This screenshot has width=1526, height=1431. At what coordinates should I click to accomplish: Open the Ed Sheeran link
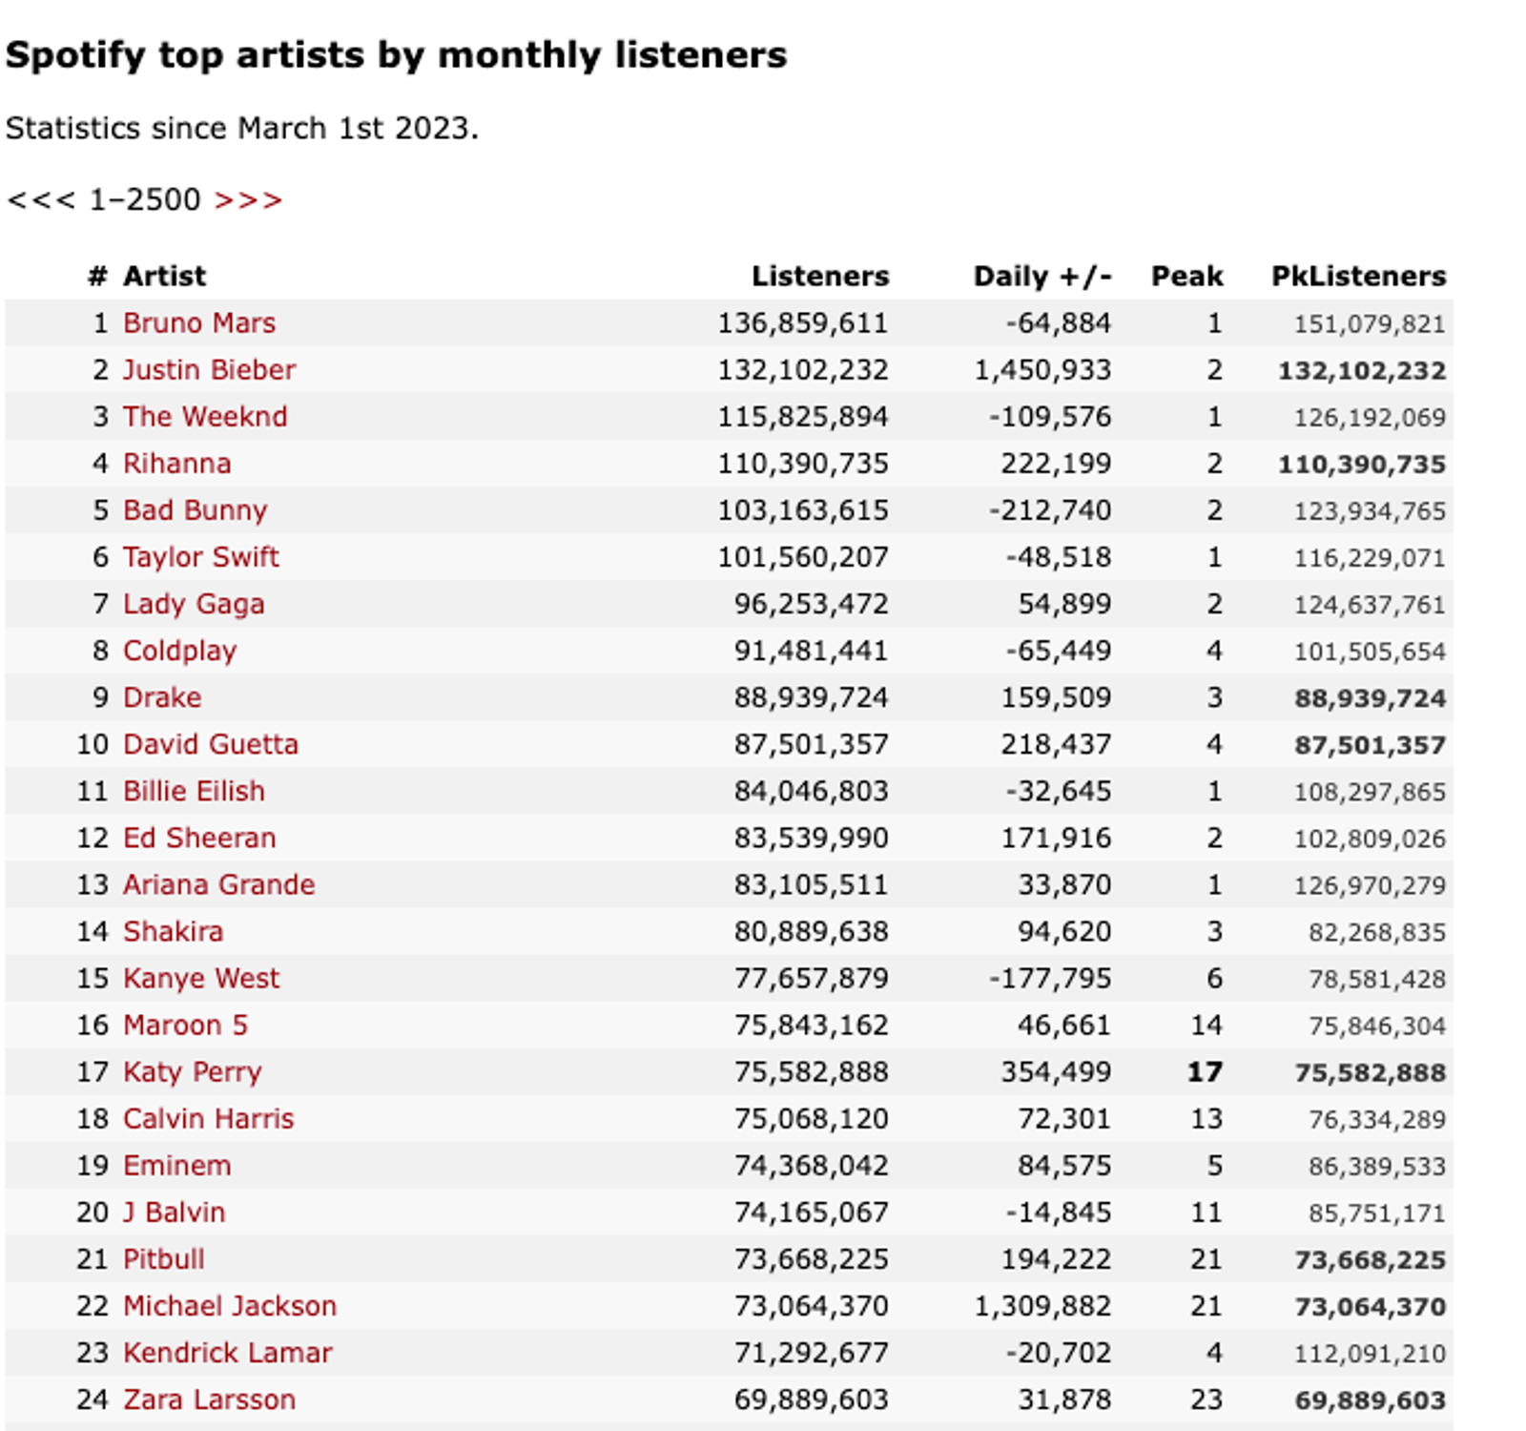point(199,838)
